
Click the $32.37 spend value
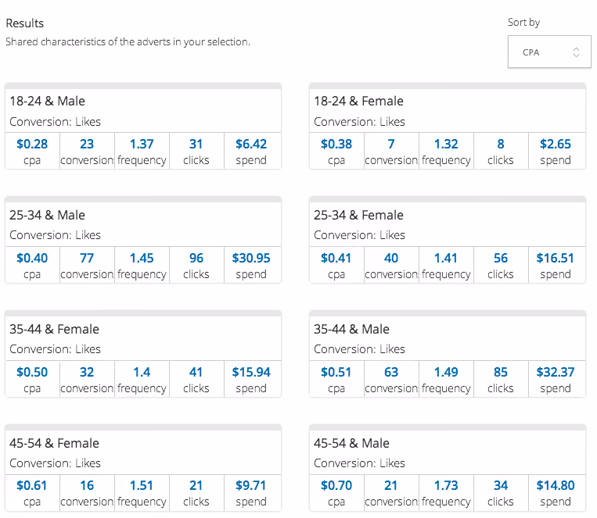(x=555, y=372)
